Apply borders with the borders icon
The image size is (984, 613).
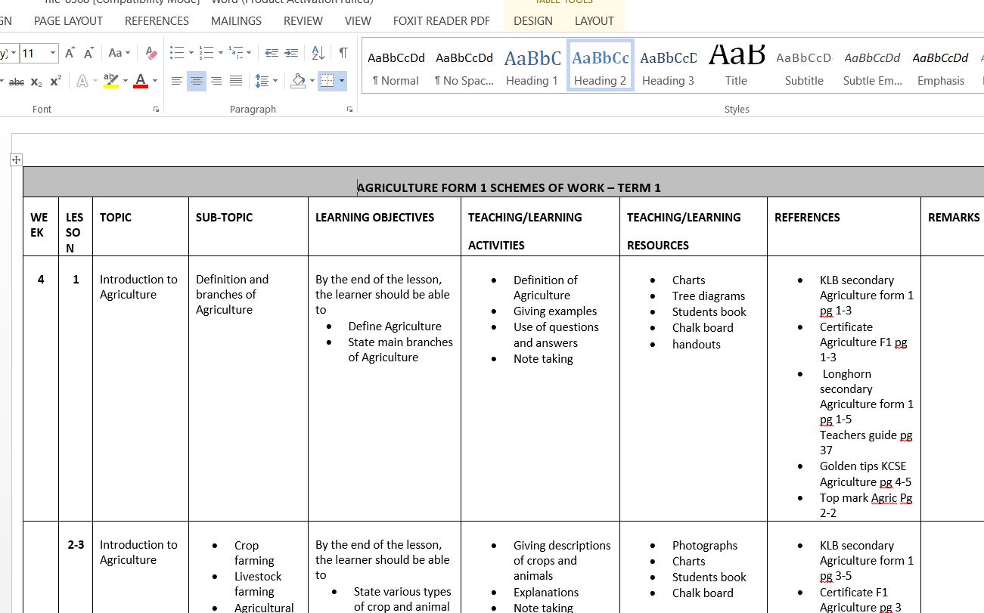point(327,81)
